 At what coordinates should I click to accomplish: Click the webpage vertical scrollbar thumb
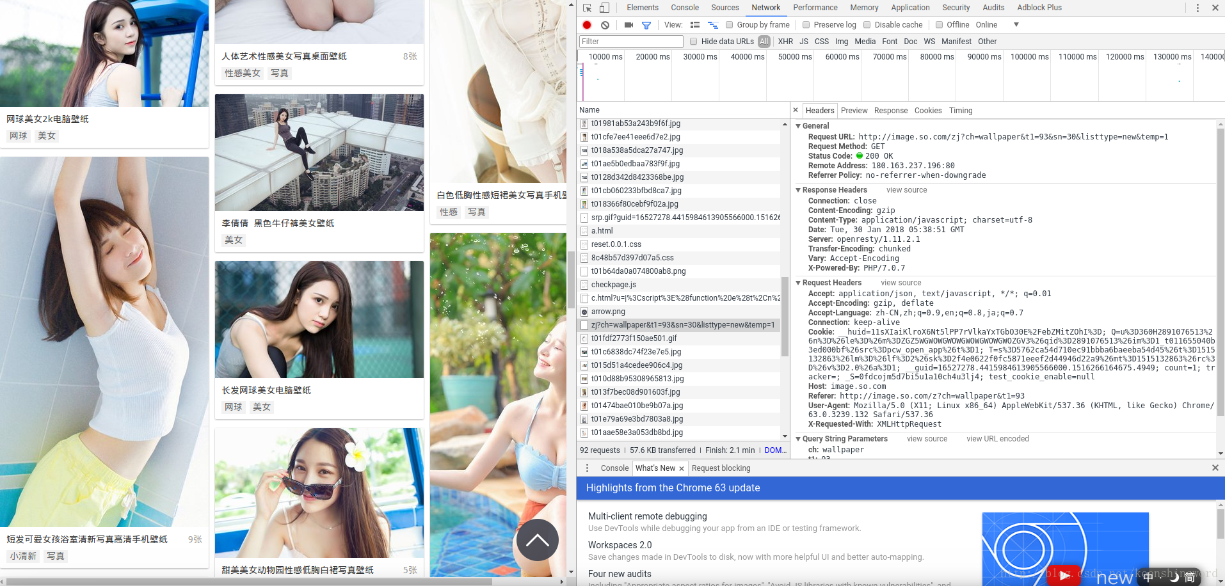click(570, 280)
